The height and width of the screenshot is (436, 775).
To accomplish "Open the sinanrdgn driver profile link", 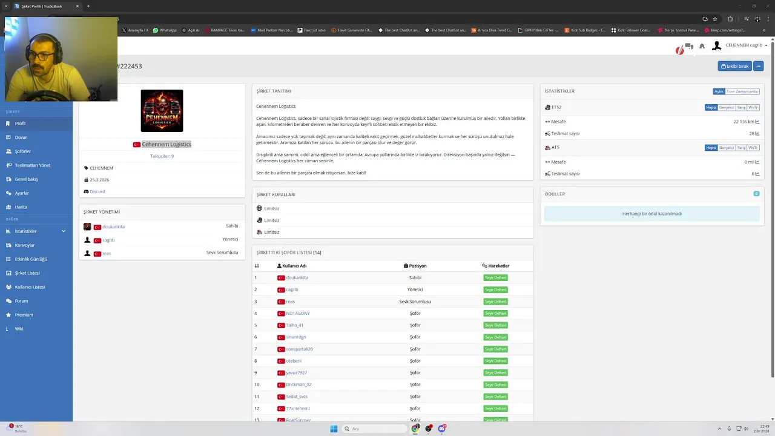I will coord(296,337).
